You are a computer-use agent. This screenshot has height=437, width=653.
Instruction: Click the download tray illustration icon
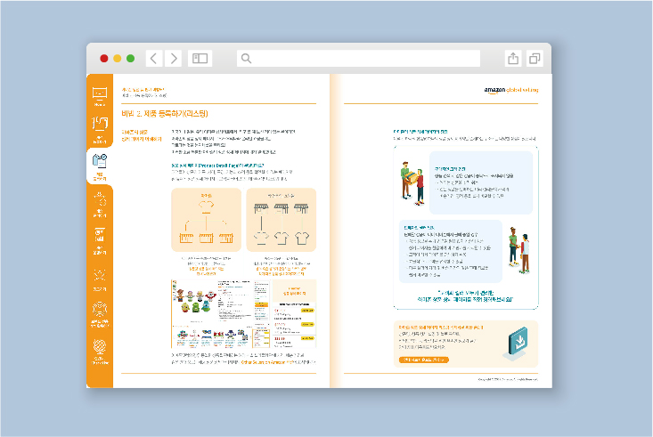pyautogui.click(x=517, y=343)
